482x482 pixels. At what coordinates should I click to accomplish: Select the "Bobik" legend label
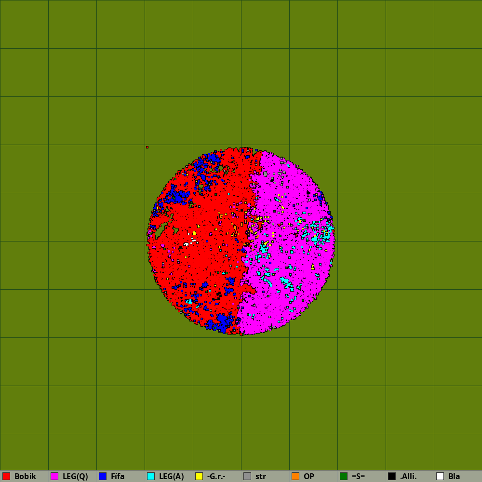[x=25, y=476]
